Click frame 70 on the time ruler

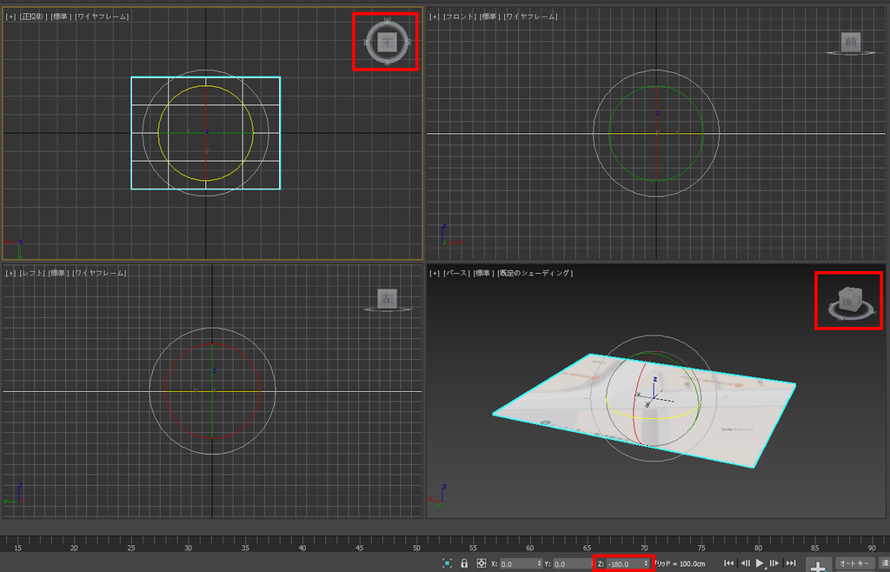pyautogui.click(x=644, y=548)
